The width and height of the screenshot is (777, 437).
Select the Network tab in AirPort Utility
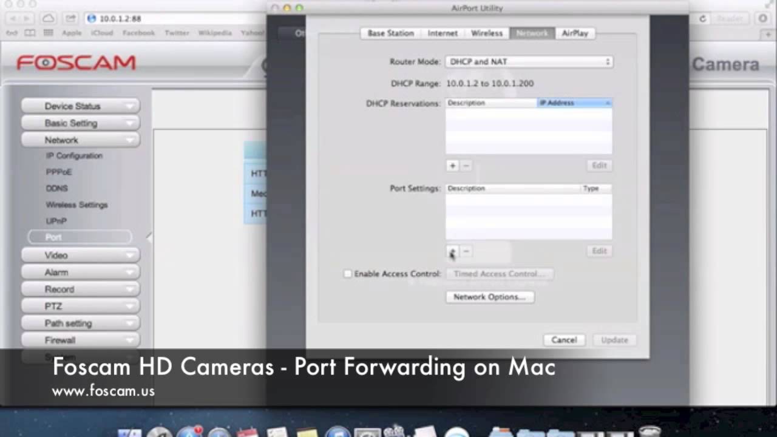[532, 33]
